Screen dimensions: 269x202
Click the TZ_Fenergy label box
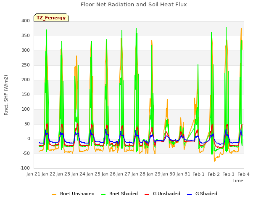51,18
